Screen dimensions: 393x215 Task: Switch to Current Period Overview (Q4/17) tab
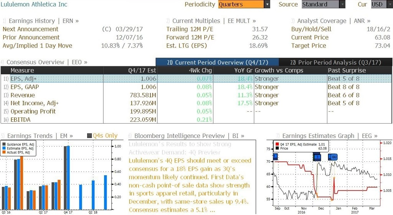pyautogui.click(x=217, y=62)
